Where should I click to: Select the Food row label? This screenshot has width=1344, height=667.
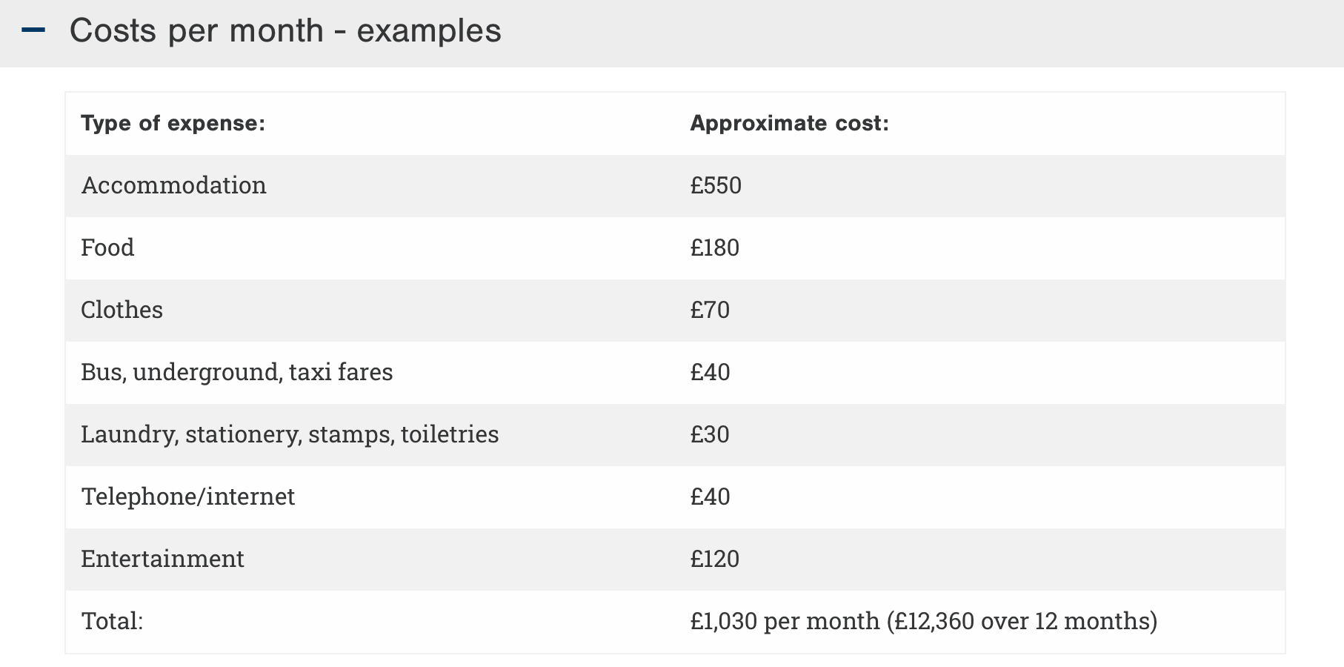pos(107,248)
